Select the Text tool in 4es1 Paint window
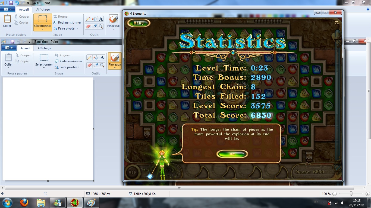The image size is (371, 208). [x=101, y=19]
